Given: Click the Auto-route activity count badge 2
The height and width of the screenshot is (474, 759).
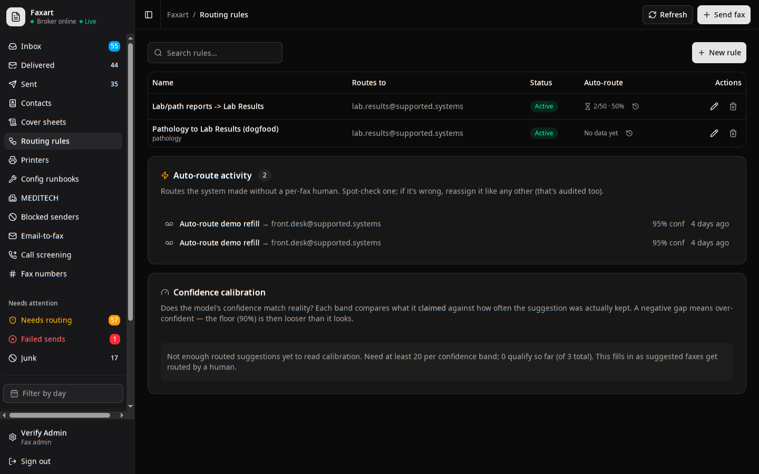Looking at the screenshot, I should tap(265, 175).
